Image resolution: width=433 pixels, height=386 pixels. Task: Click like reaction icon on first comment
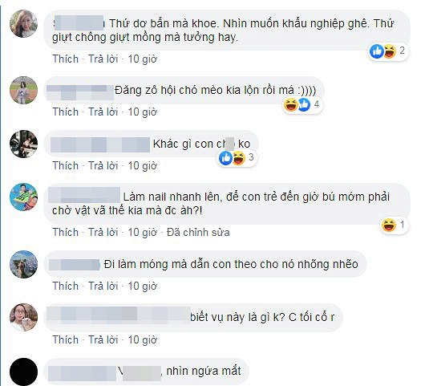point(377,51)
